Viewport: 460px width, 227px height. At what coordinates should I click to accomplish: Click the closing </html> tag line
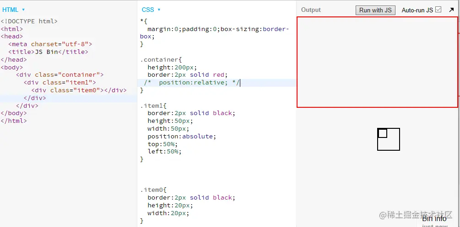(14, 121)
